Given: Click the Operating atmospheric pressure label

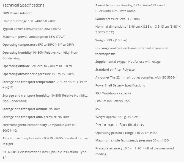Looking at the screenshot, I should point(26,74).
